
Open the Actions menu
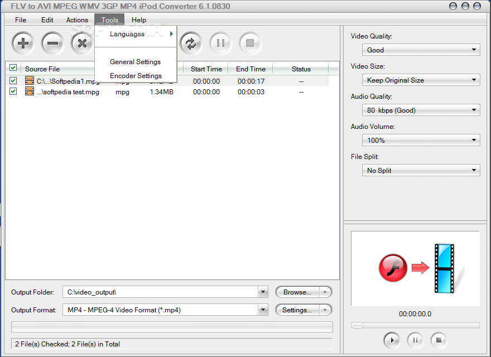[77, 20]
